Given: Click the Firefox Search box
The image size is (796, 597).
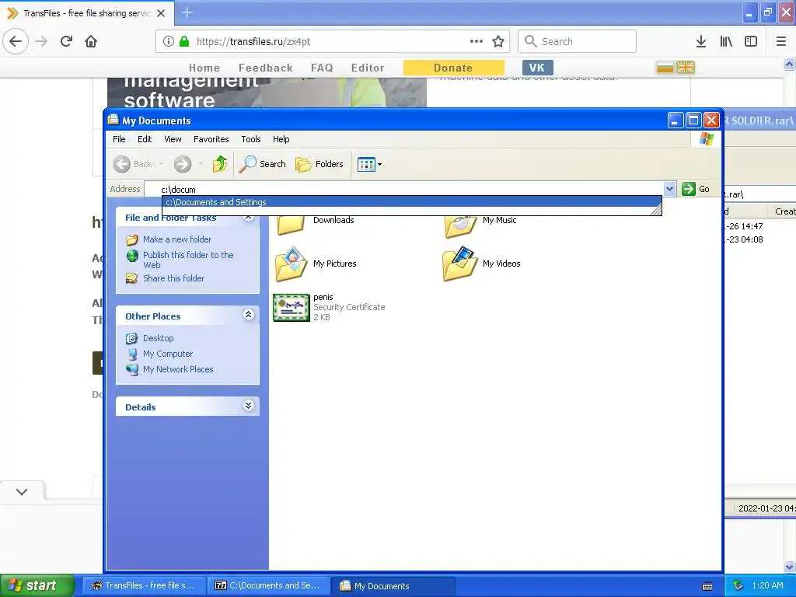Looking at the screenshot, I should coord(578,41).
